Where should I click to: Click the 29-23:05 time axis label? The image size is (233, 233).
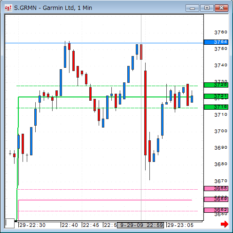point(180,225)
